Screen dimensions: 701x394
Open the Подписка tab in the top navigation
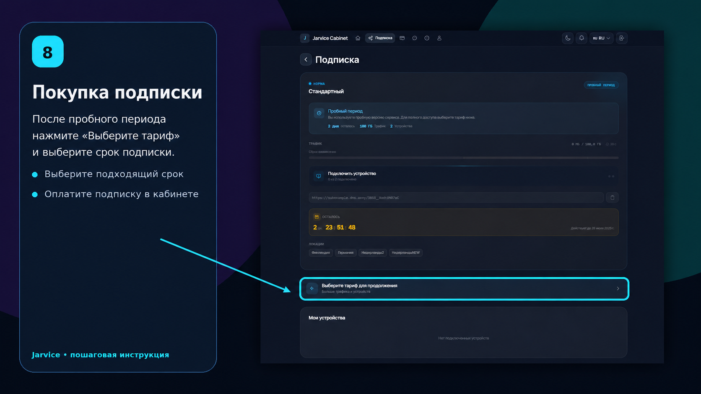[x=380, y=38]
